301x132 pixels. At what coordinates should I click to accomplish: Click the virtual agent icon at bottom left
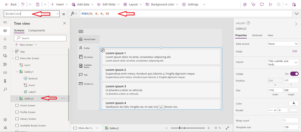(x=5, y=128)
